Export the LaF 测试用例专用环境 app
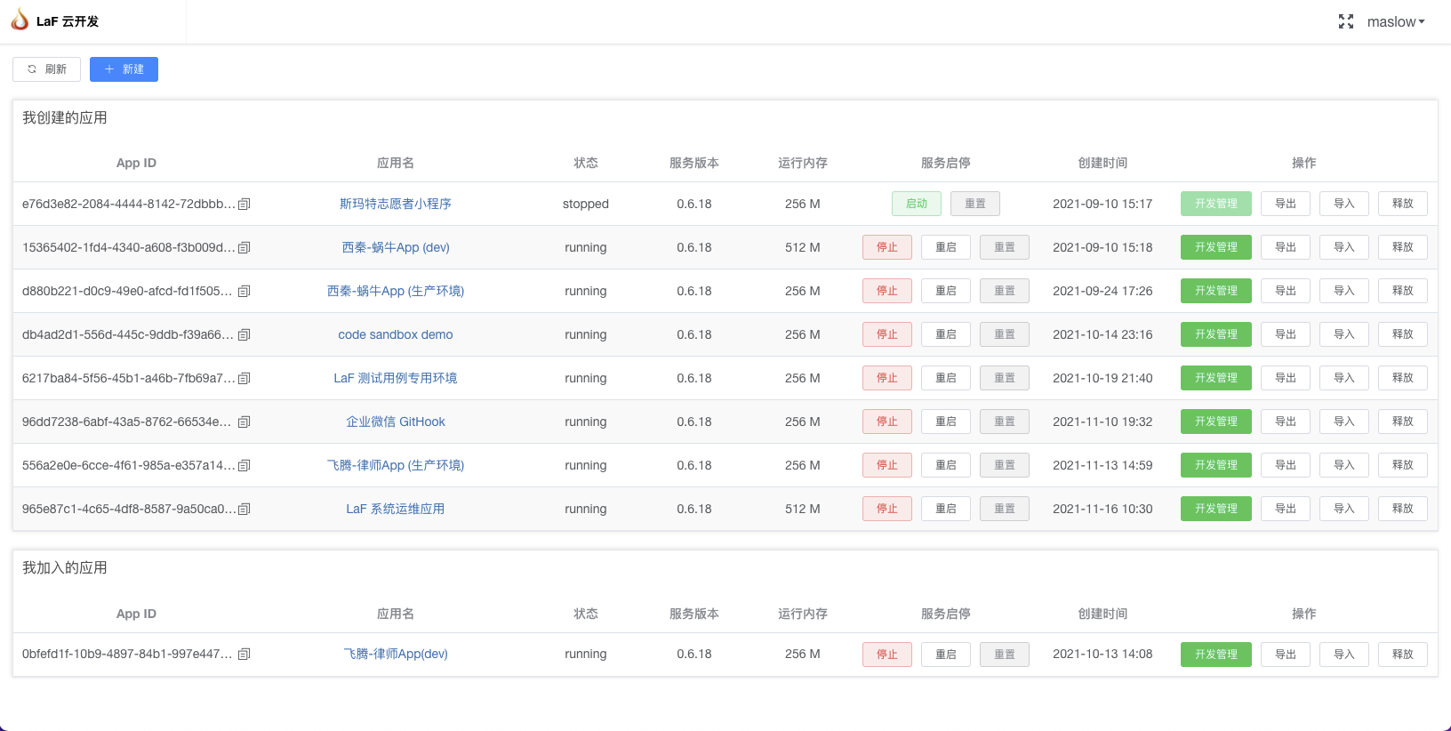 tap(1285, 378)
